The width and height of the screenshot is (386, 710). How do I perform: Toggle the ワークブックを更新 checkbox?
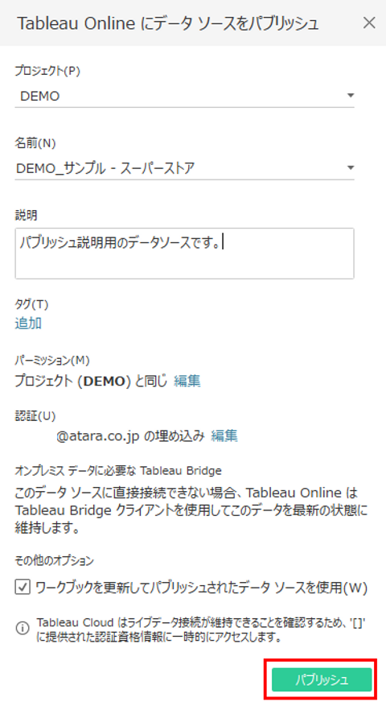click(x=23, y=588)
